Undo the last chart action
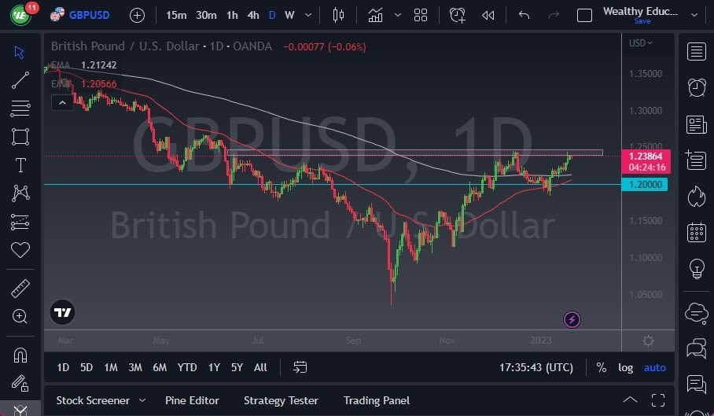 pos(524,15)
